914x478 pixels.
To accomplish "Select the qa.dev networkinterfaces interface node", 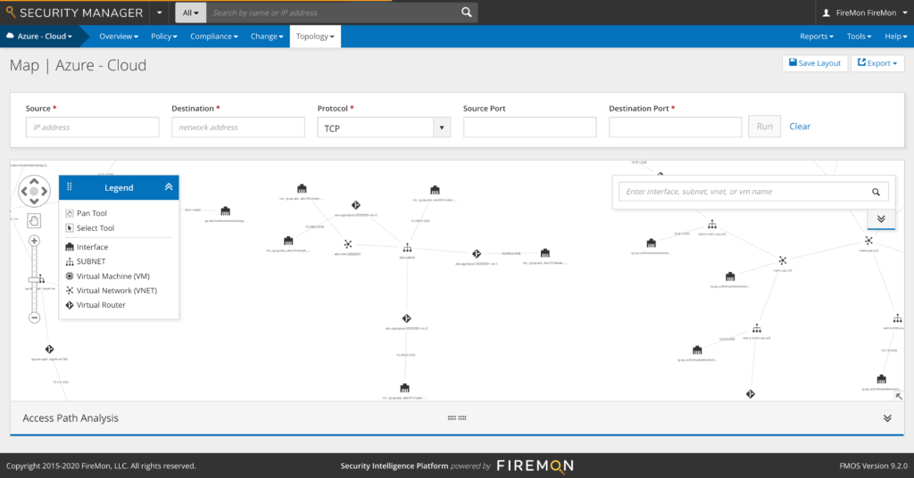I will 226,210.
